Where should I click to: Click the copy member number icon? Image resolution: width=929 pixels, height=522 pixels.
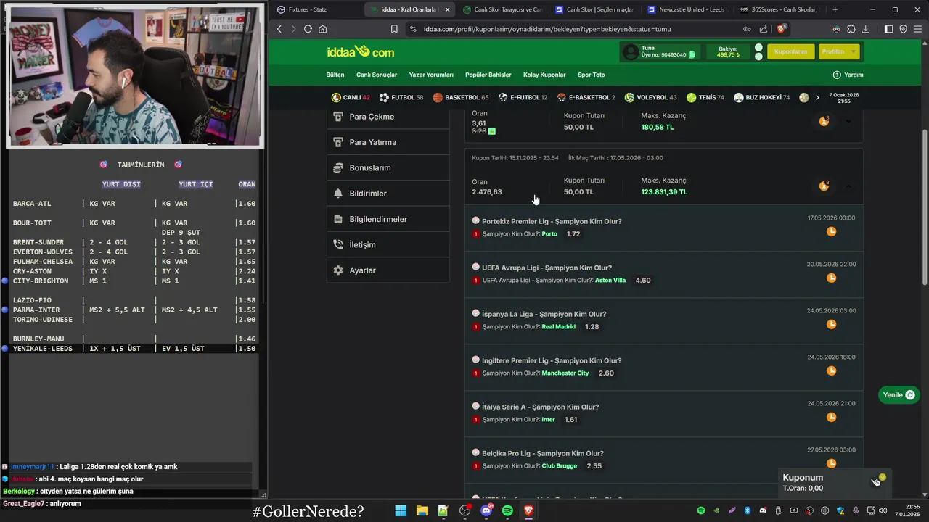(692, 55)
